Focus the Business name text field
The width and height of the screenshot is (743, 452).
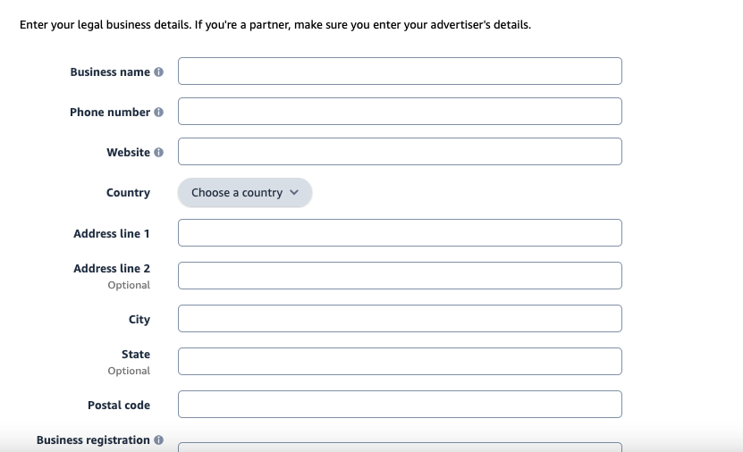click(400, 71)
